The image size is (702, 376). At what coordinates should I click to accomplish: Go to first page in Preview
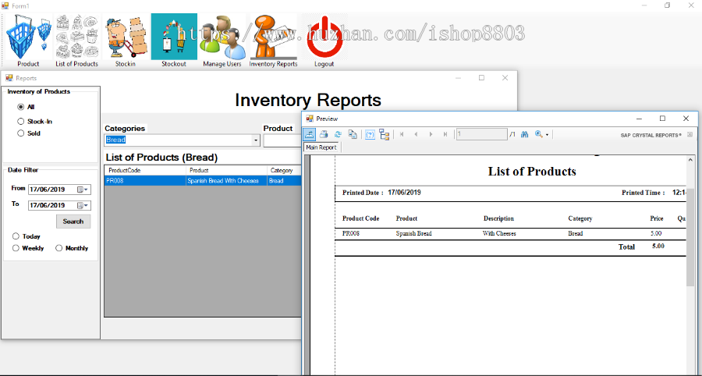click(x=402, y=134)
